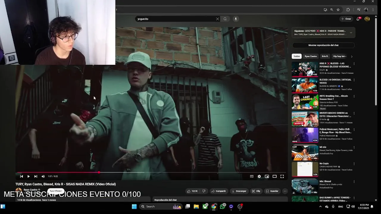This screenshot has width=381, height=214.
Task: Select the Kris R. filter chip
Action: 325,56
